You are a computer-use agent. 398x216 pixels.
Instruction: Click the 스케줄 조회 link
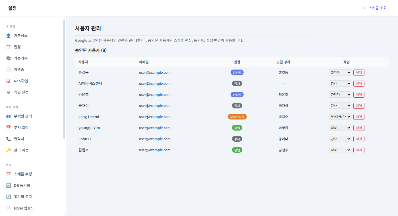click(x=375, y=8)
